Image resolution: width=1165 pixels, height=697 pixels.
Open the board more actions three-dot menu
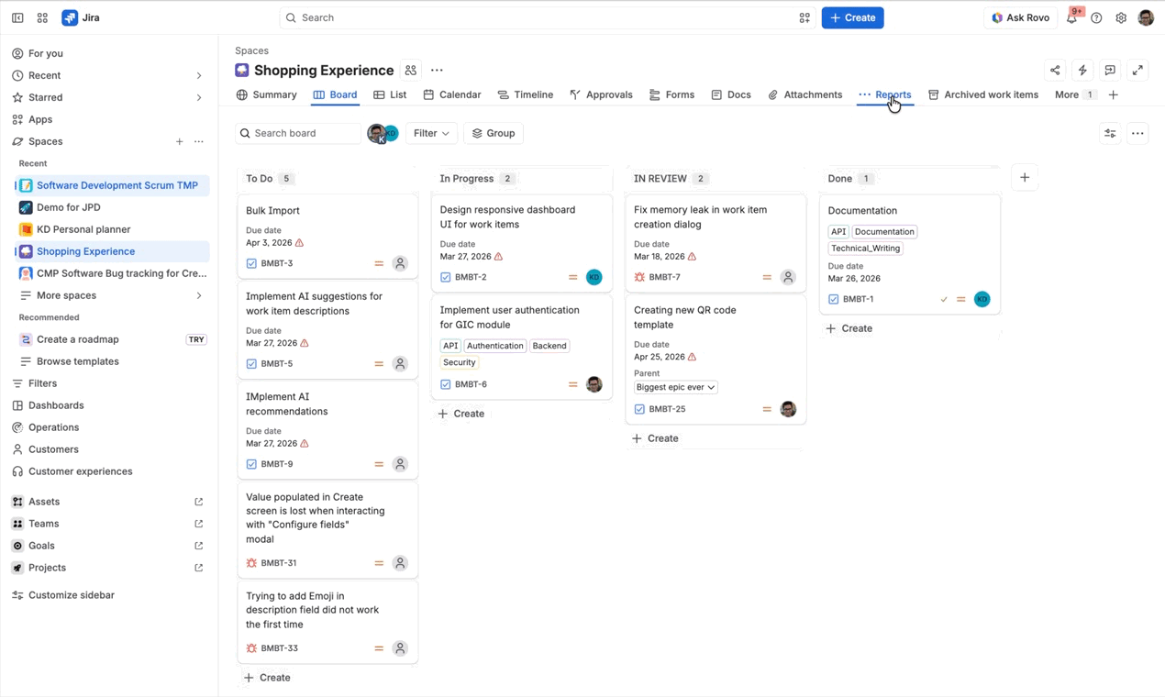coord(1137,133)
